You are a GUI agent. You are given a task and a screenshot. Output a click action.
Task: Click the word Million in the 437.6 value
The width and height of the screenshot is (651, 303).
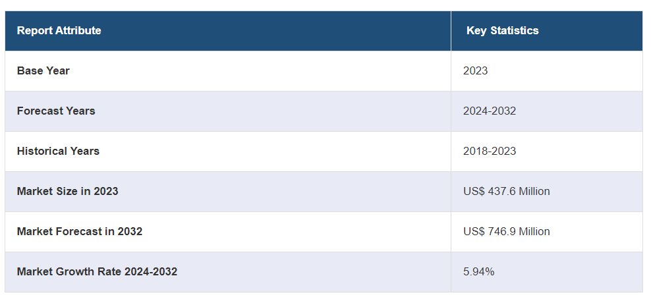coord(534,191)
